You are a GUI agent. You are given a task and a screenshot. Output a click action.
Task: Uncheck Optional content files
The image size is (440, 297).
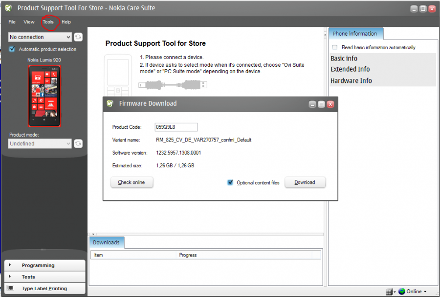pos(230,182)
